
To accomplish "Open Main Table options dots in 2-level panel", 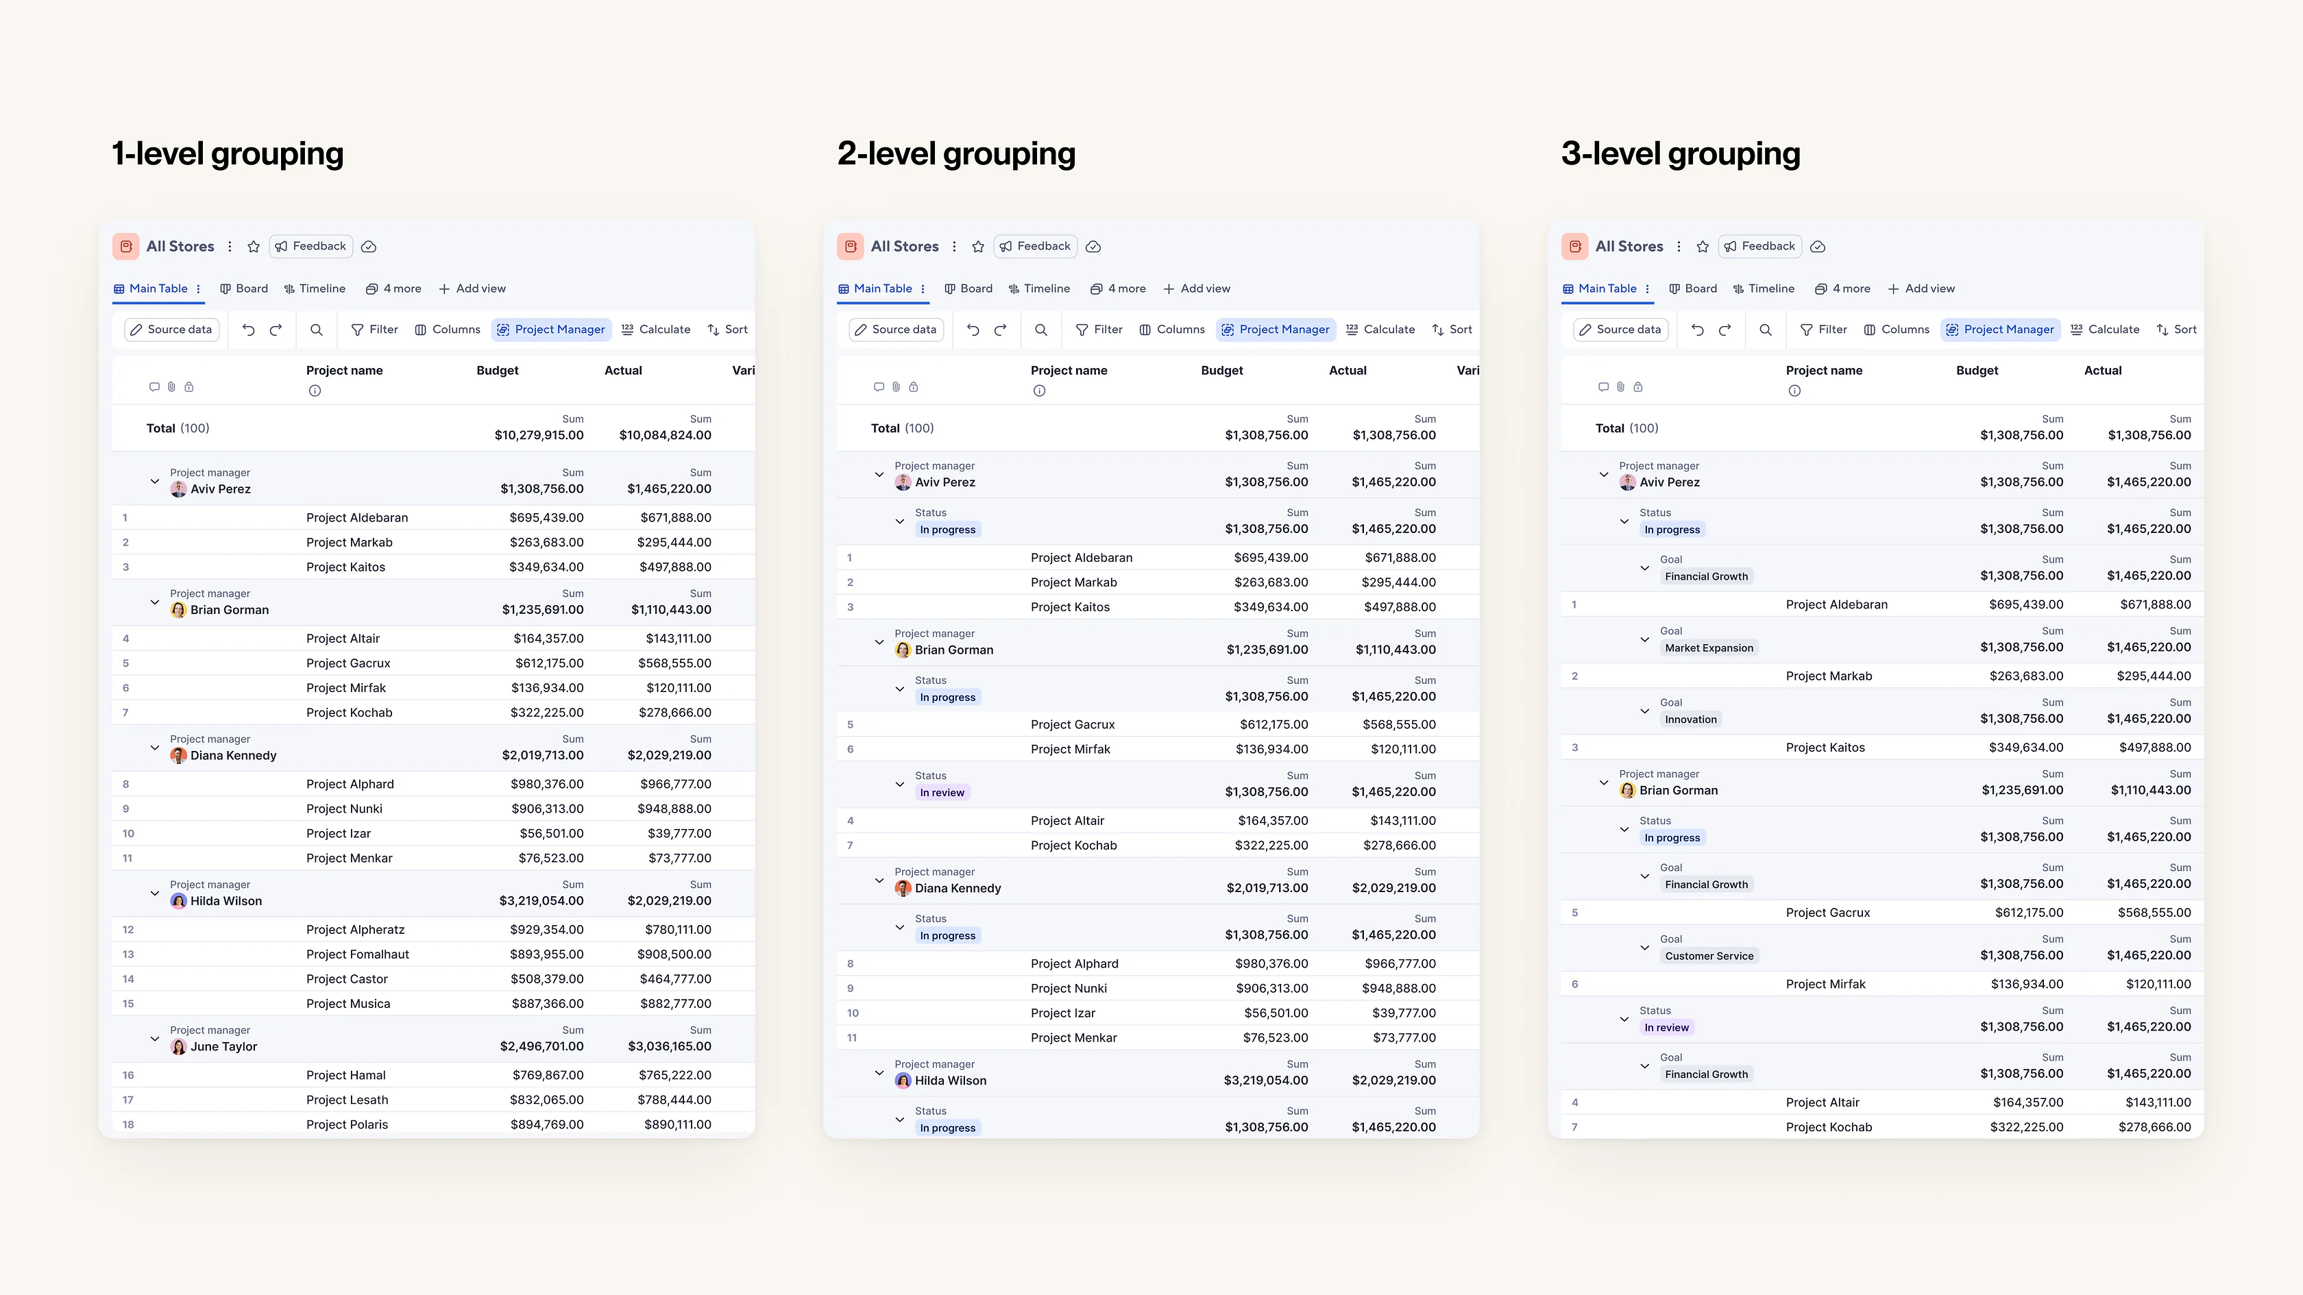I will point(923,288).
